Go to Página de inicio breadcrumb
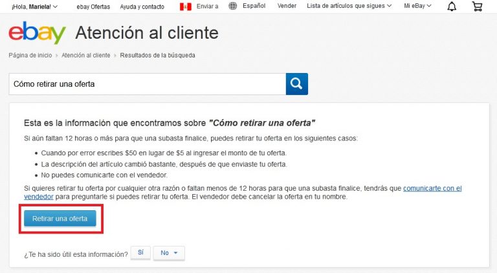The image size is (497, 273). coord(30,55)
